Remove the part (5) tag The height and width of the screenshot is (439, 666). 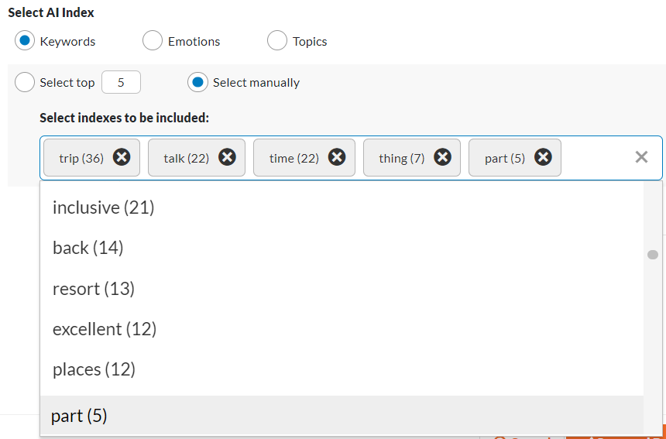pyautogui.click(x=543, y=157)
